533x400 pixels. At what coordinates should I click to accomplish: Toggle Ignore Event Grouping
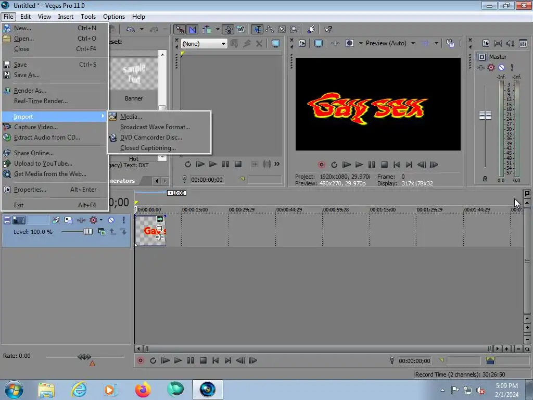(x=240, y=30)
